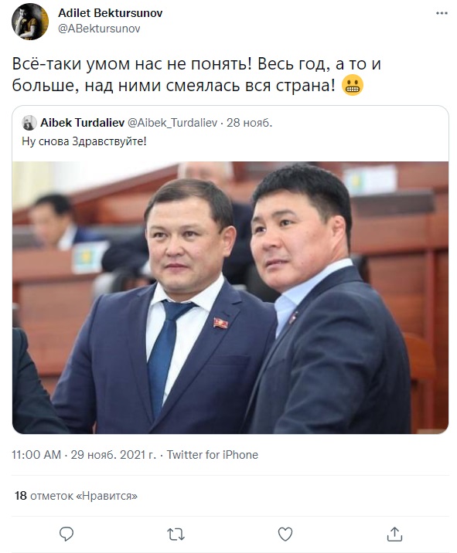Open Adilet Bektursunov's profile avatar
The image size is (457, 553).
click(x=30, y=22)
